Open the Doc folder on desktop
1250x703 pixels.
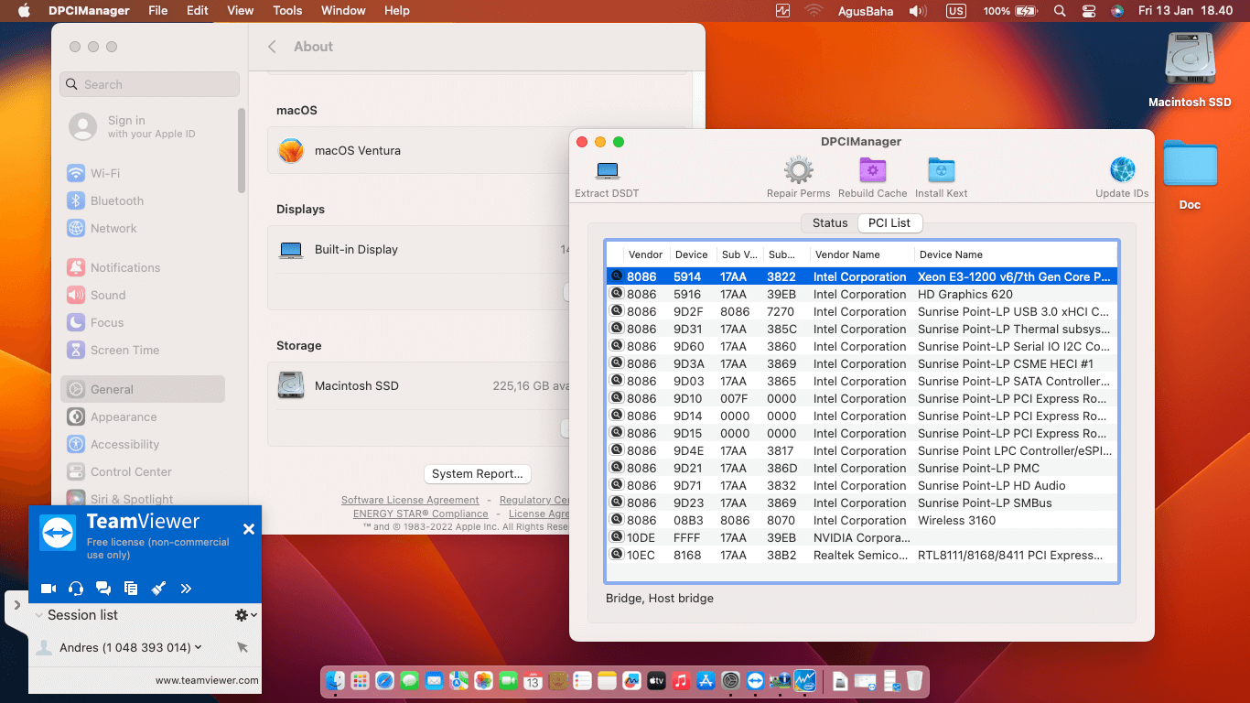click(x=1190, y=174)
